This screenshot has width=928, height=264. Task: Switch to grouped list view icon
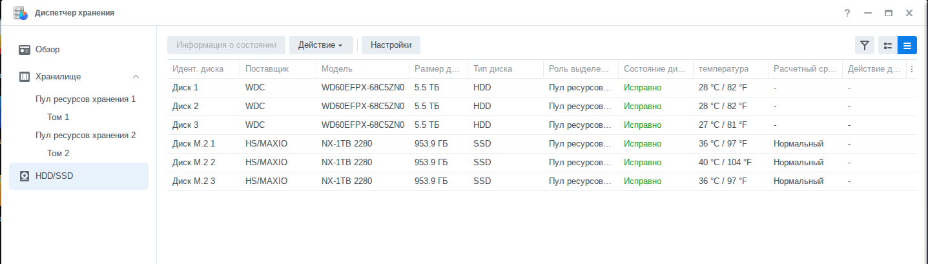[888, 45]
